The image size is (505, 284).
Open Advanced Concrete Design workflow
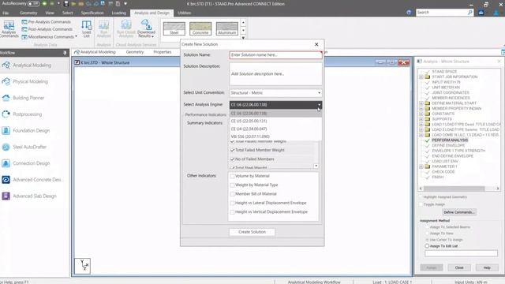(x=37, y=180)
